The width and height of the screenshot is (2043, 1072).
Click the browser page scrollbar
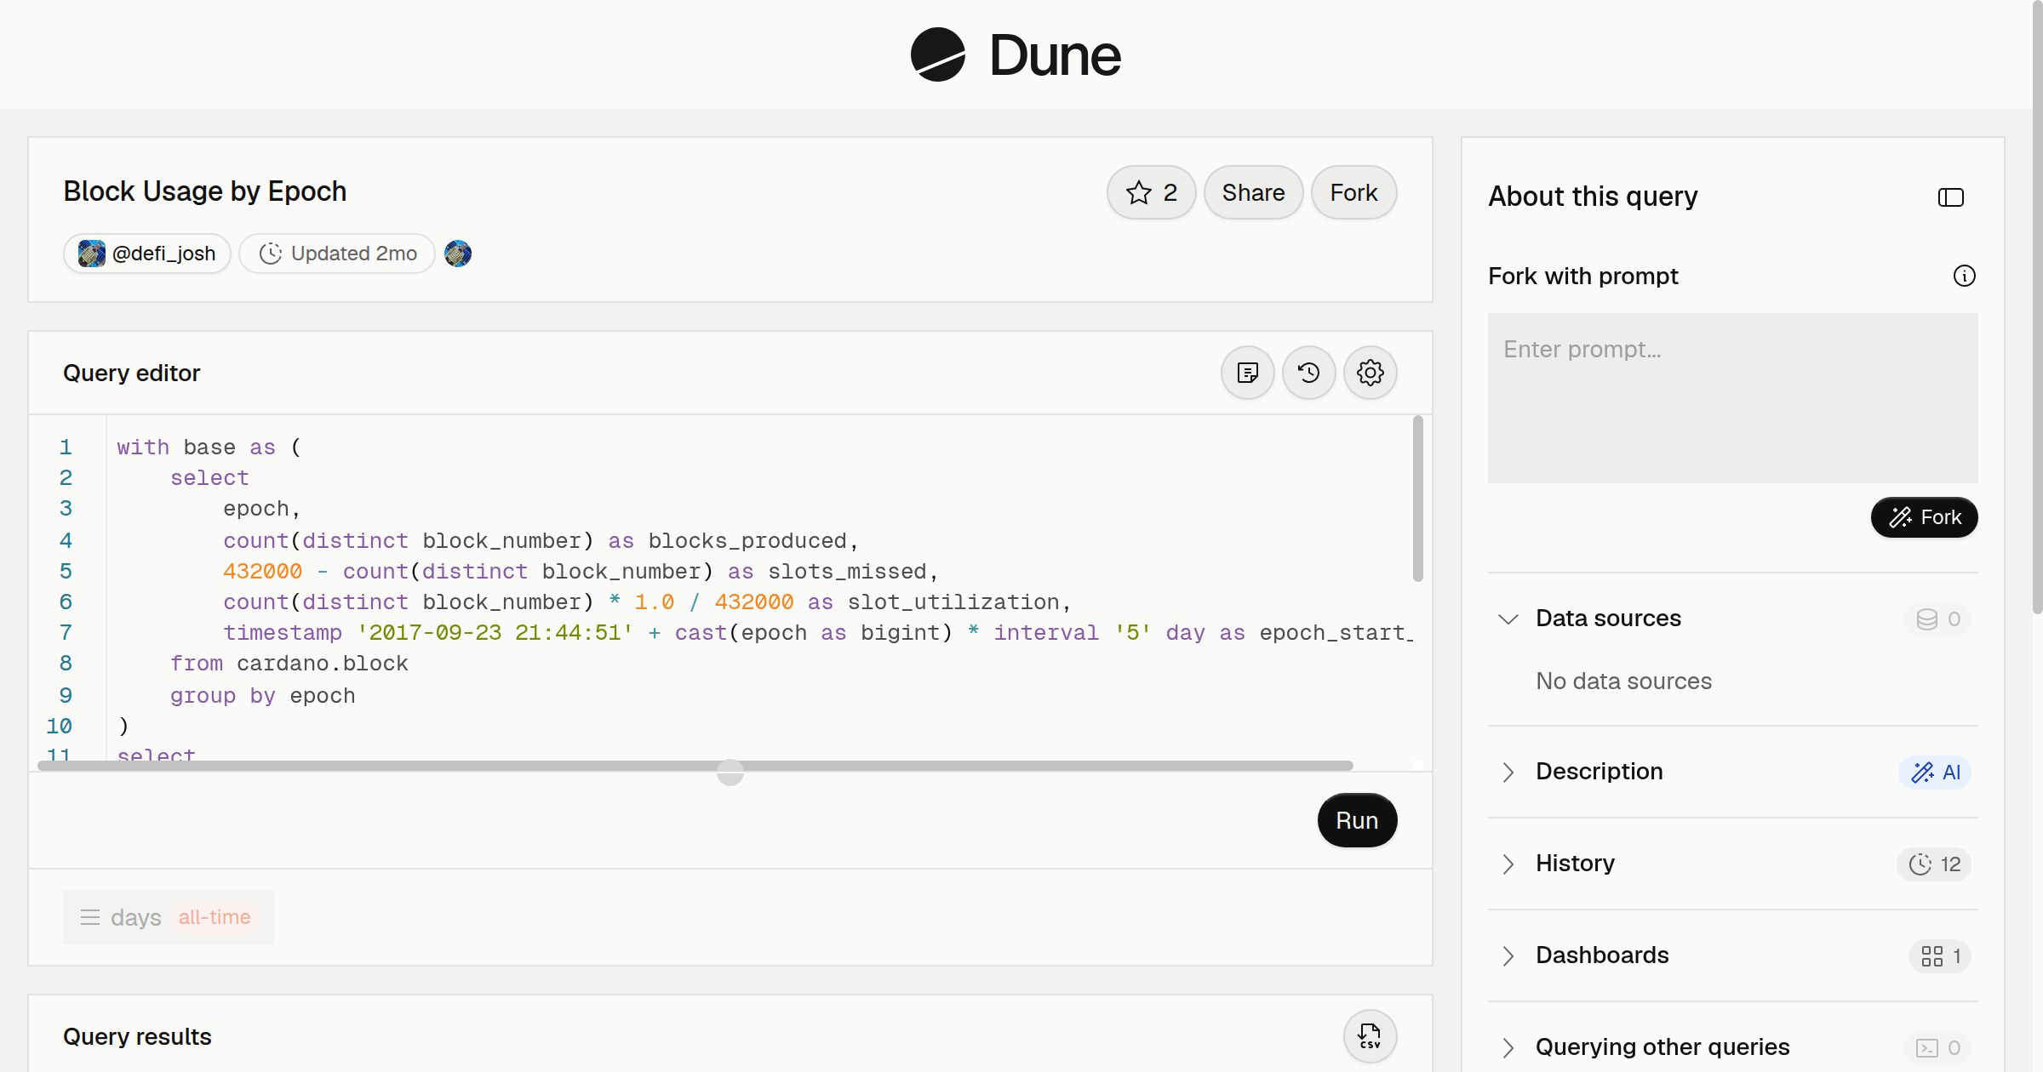click(x=2037, y=306)
